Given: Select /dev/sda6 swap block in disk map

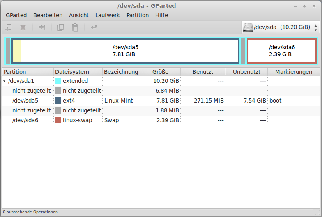Looking at the screenshot, I should pyautogui.click(x=282, y=51).
